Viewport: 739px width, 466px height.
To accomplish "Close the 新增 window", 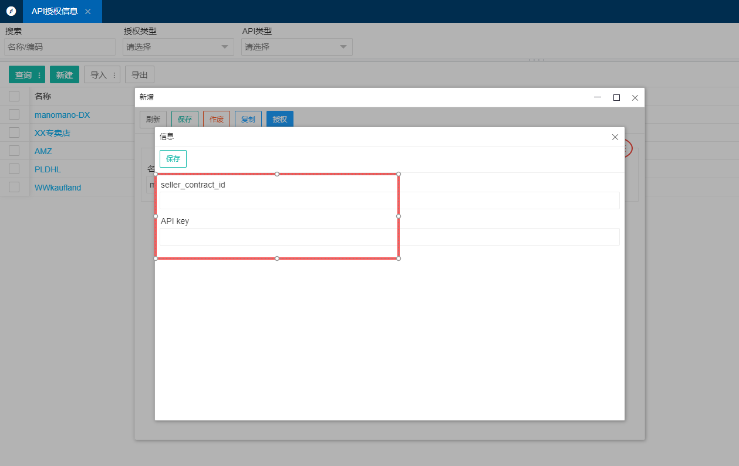I will tap(635, 98).
